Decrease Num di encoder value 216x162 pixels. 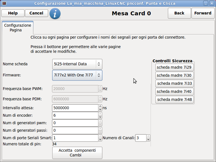tap(100, 117)
